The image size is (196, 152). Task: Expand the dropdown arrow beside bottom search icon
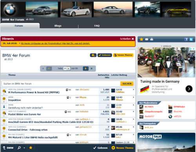(24, 148)
